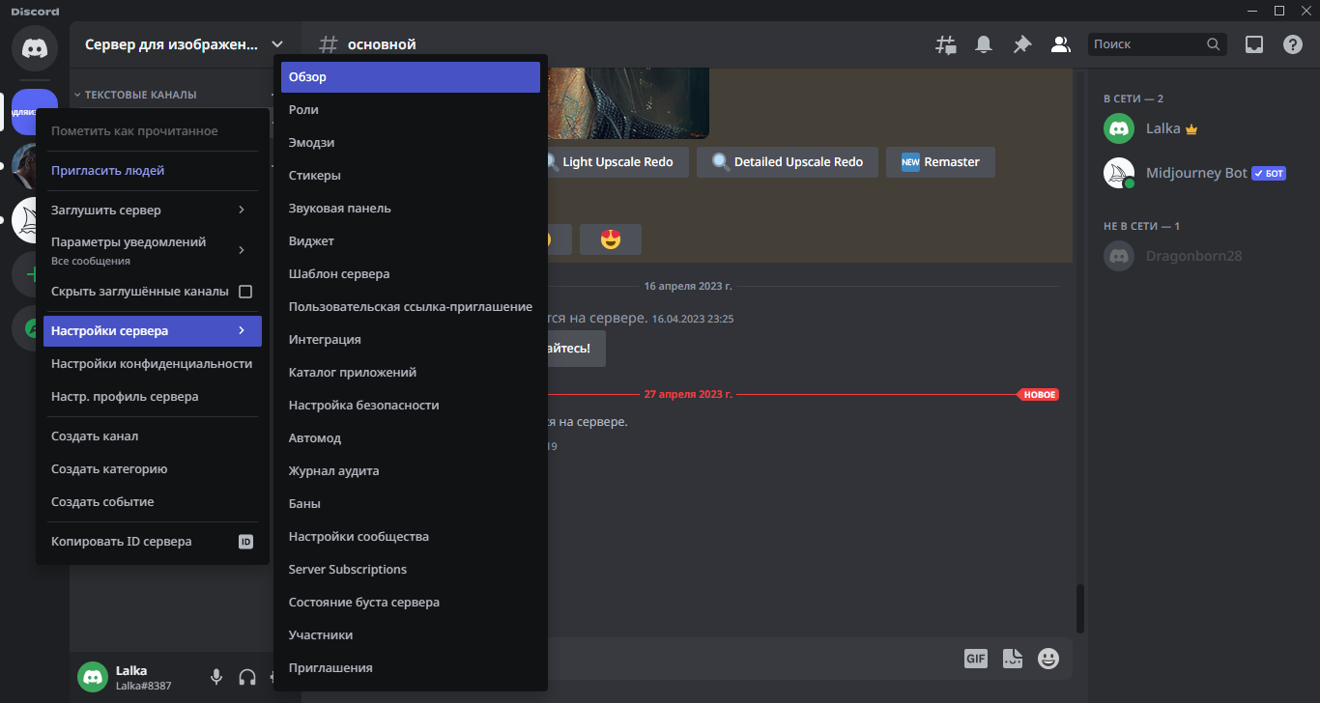
Task: Open pinned messages pin icon
Action: pos(1021,44)
